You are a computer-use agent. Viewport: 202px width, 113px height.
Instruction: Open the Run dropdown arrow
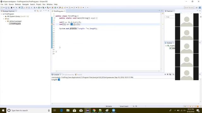pyautogui.click(x=41, y=8)
